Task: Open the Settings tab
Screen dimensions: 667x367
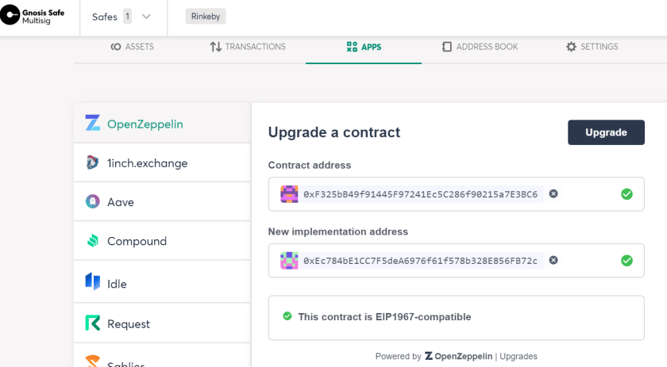Action: [592, 47]
